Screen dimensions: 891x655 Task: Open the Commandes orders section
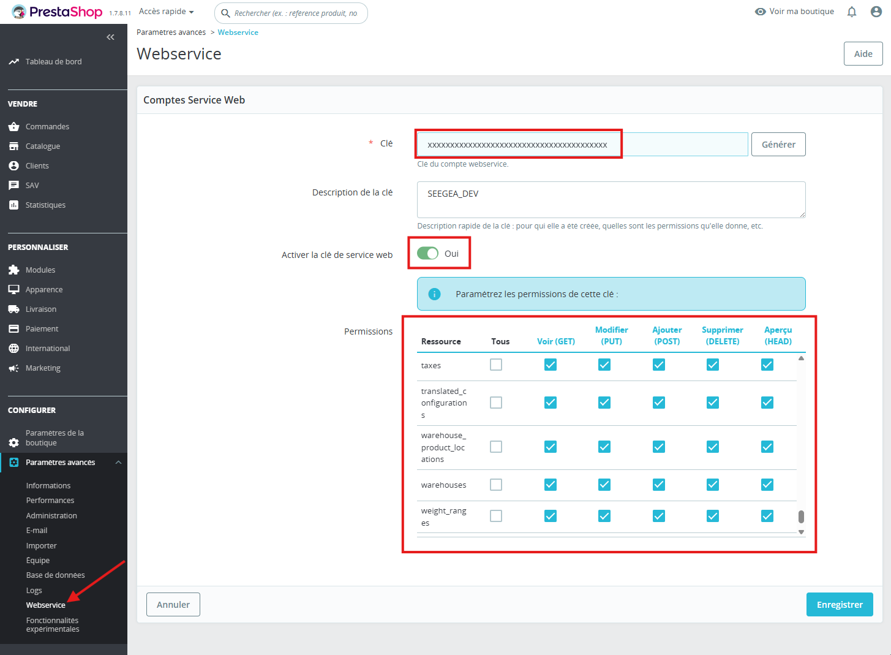[x=15, y=126]
